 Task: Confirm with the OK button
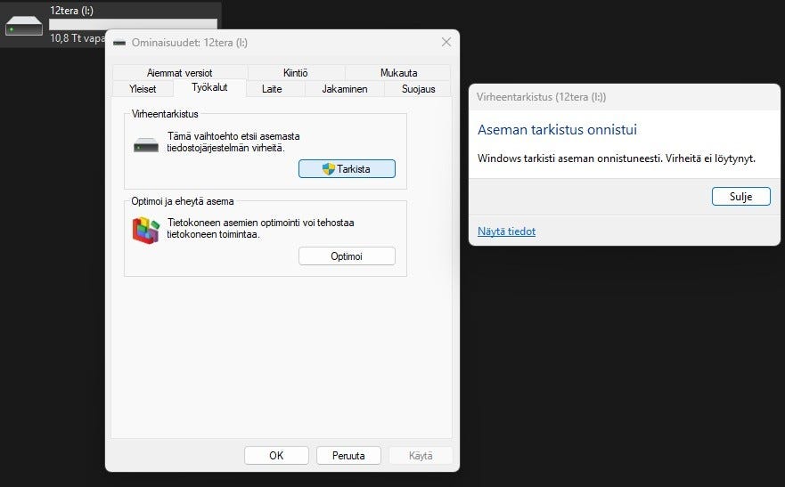click(x=276, y=456)
